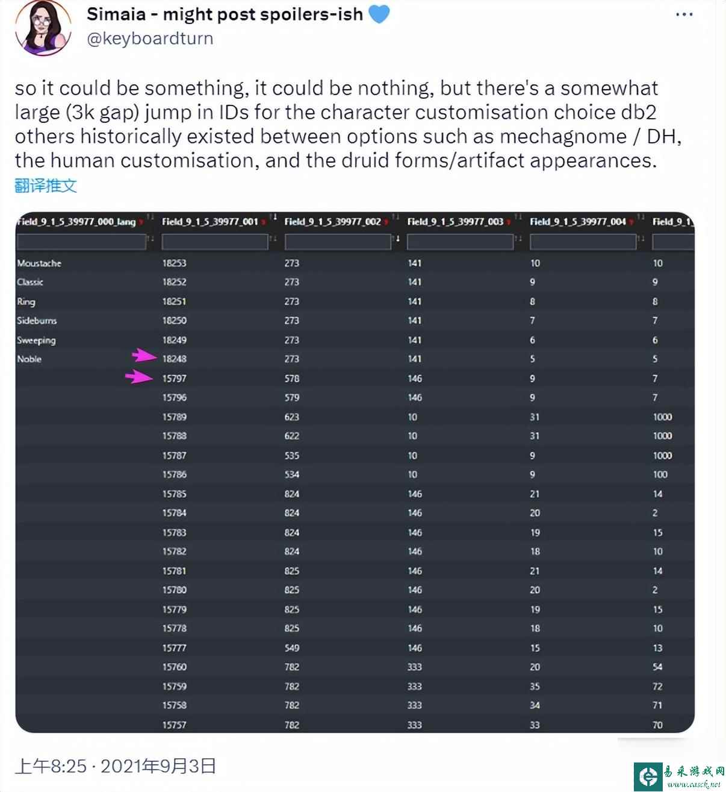Sort by the Field_9_1_5_39977_003 column arrow
Image resolution: width=726 pixels, height=792 pixels.
point(518,218)
